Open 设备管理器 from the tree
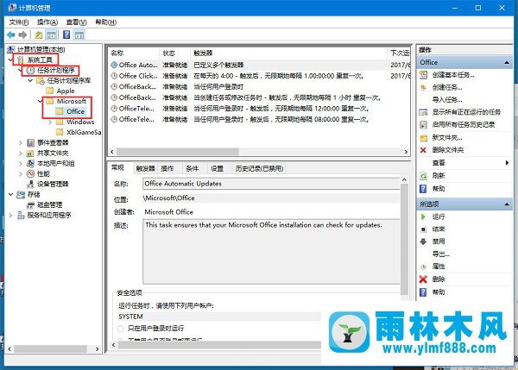This screenshot has width=518, height=370. click(x=53, y=185)
